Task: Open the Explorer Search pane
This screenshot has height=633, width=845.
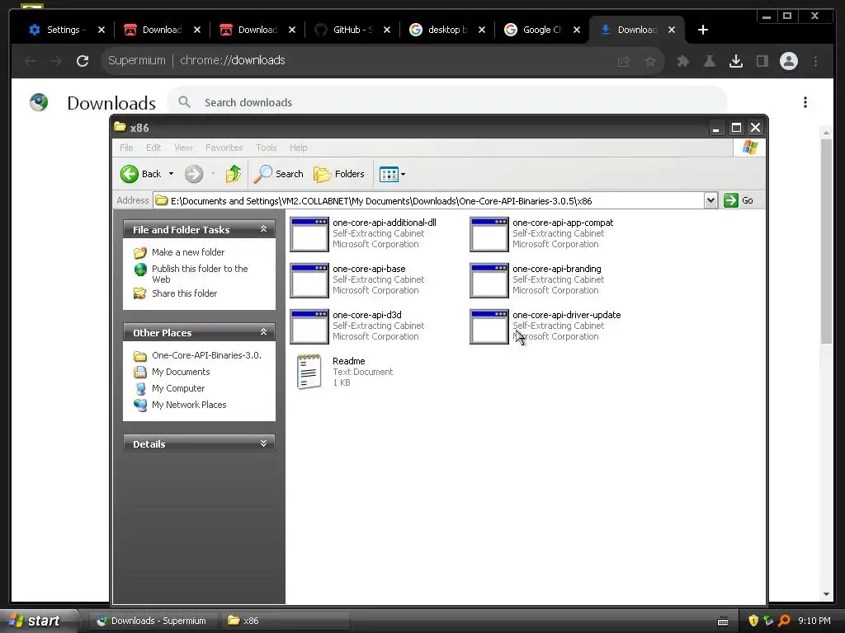Action: [279, 174]
